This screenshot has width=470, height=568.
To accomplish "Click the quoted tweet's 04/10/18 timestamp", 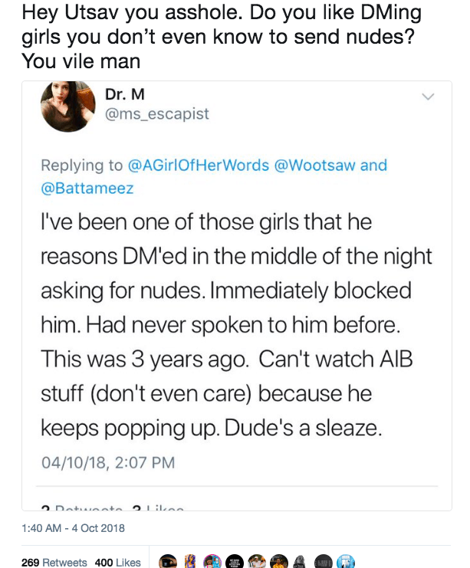I will click(x=107, y=462).
